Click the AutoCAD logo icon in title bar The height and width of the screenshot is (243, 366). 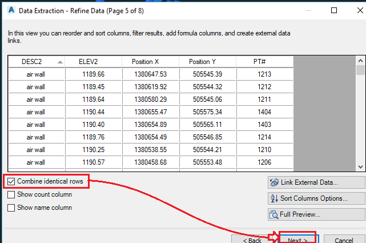[11, 10]
